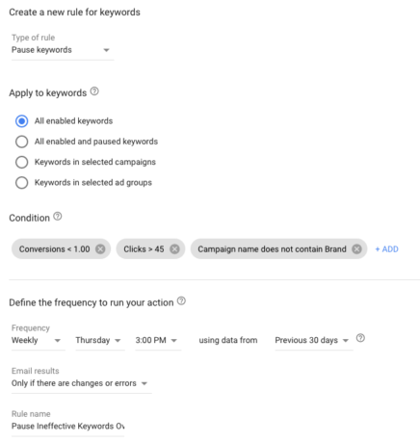Click the Conversions < 1.00 chip label

coord(55,249)
